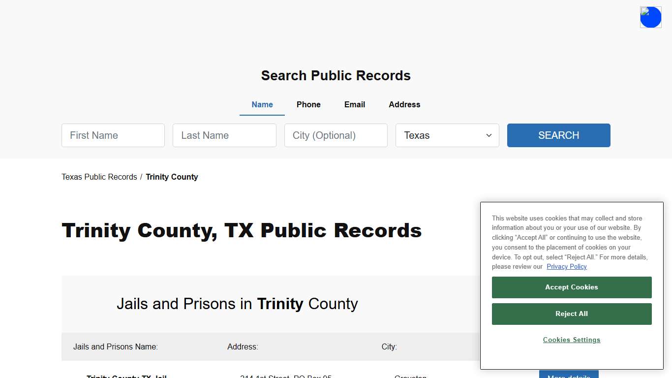Expand the Texas state dropdown chevron

(489, 135)
